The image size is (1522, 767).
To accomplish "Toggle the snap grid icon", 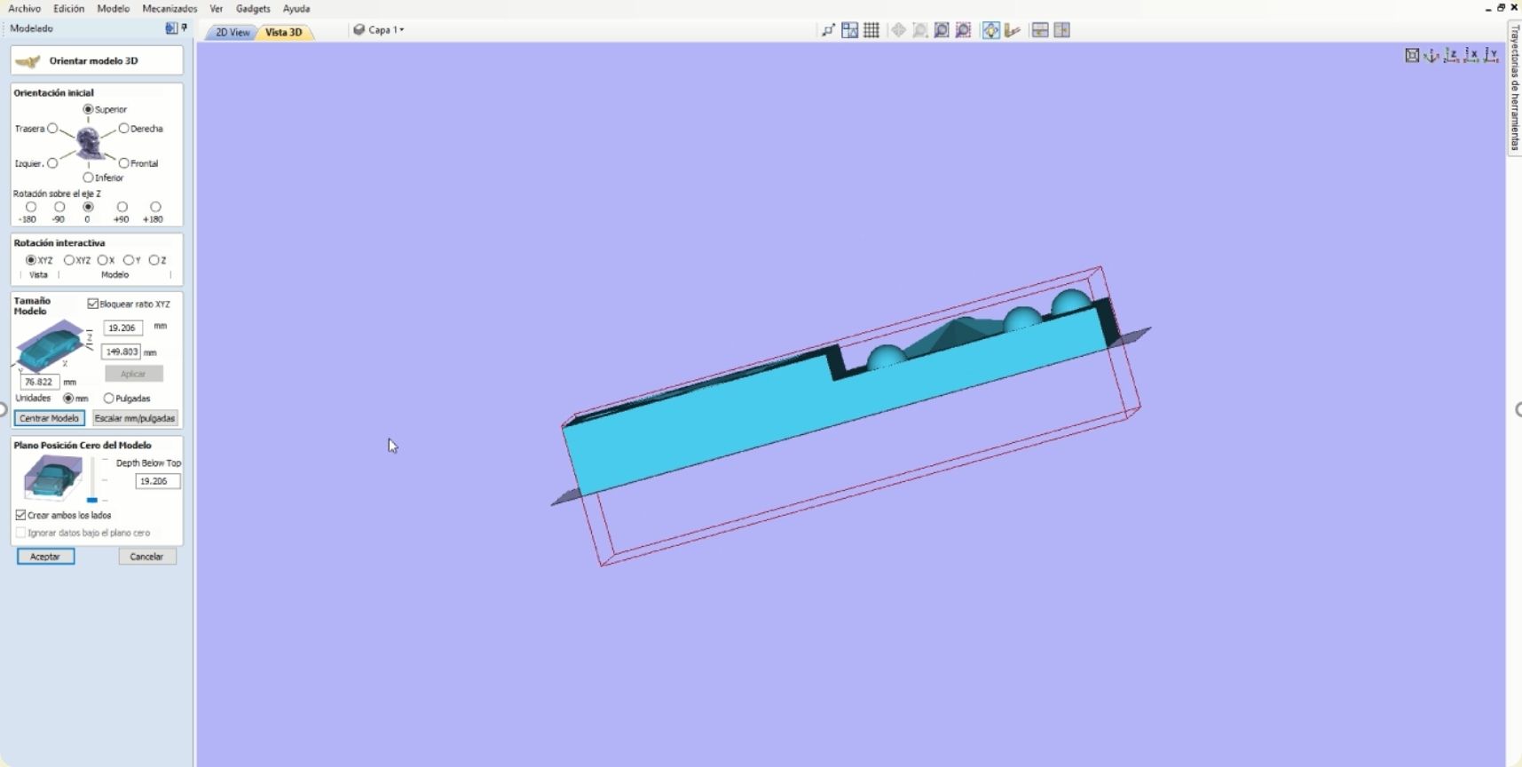I will (x=871, y=30).
